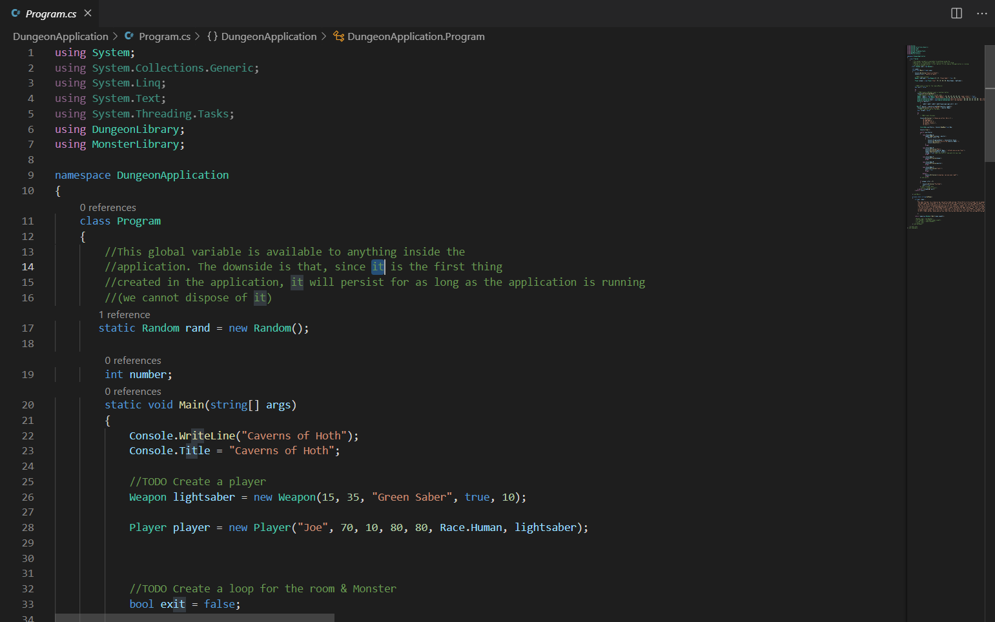The width and height of the screenshot is (995, 622).
Task: Click line number 14 in the gutter
Action: 28,266
